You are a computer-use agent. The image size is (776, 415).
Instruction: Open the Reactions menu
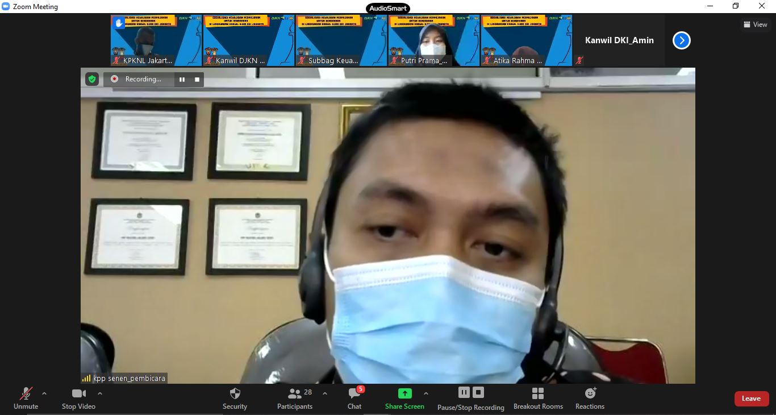pyautogui.click(x=590, y=398)
